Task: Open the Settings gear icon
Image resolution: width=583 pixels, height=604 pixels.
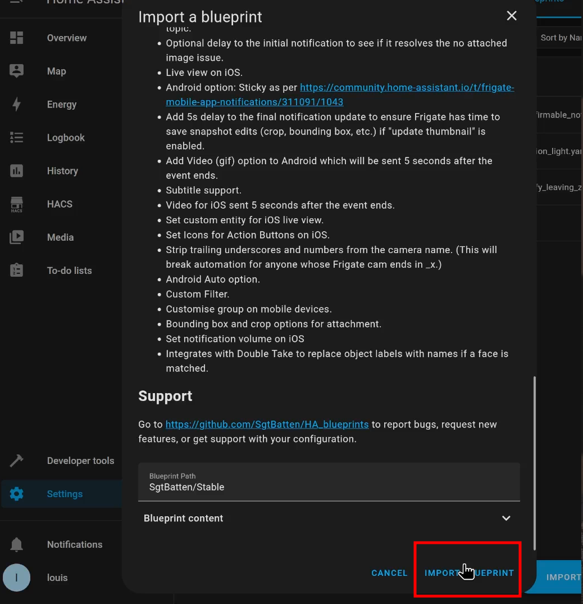Action: [x=16, y=494]
